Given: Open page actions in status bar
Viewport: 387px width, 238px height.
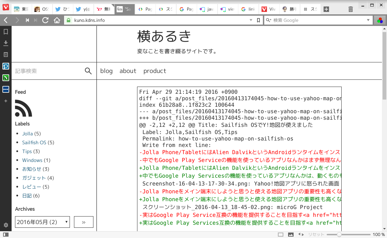Looking at the screenshot, I should tap(301, 235).
